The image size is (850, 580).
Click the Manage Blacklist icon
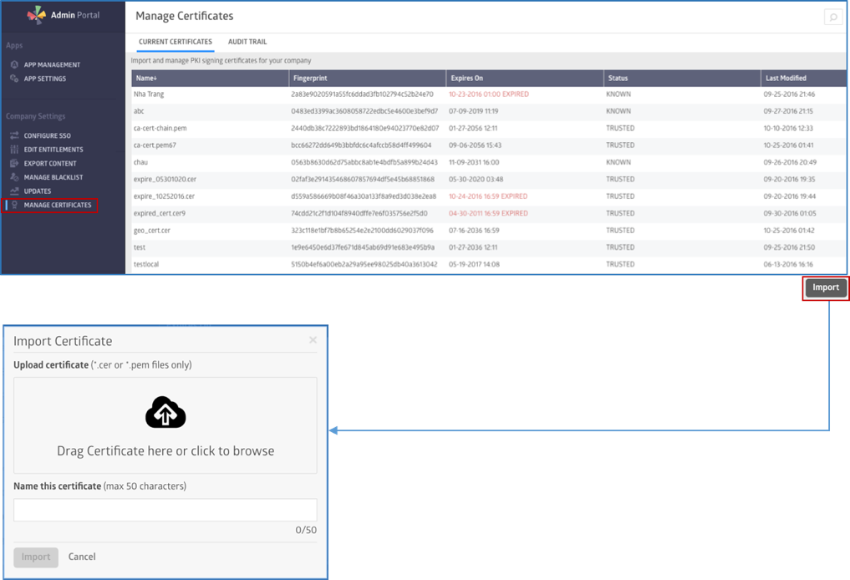click(x=14, y=177)
